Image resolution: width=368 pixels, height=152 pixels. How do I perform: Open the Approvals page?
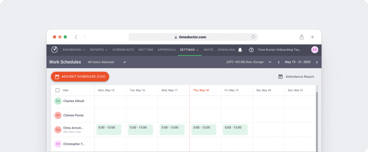166,50
